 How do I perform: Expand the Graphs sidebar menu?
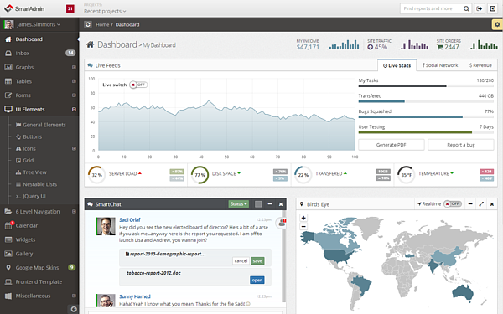[x=39, y=67]
